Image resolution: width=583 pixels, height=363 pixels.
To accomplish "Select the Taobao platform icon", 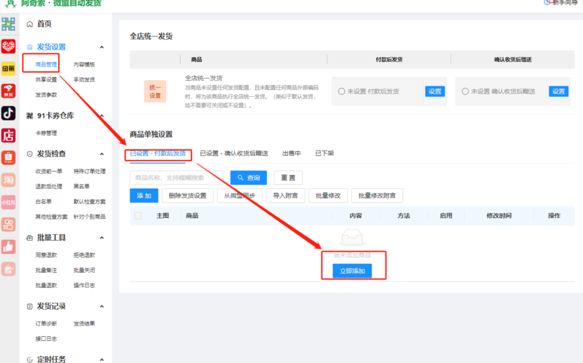I will (x=9, y=179).
